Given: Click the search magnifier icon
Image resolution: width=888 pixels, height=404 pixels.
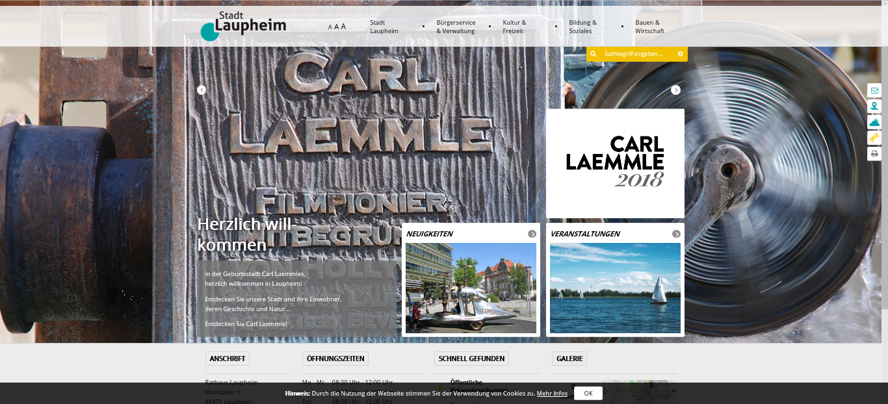Looking at the screenshot, I should pos(593,54).
